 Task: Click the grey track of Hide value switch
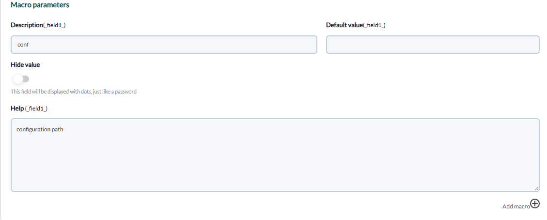pyautogui.click(x=26, y=79)
